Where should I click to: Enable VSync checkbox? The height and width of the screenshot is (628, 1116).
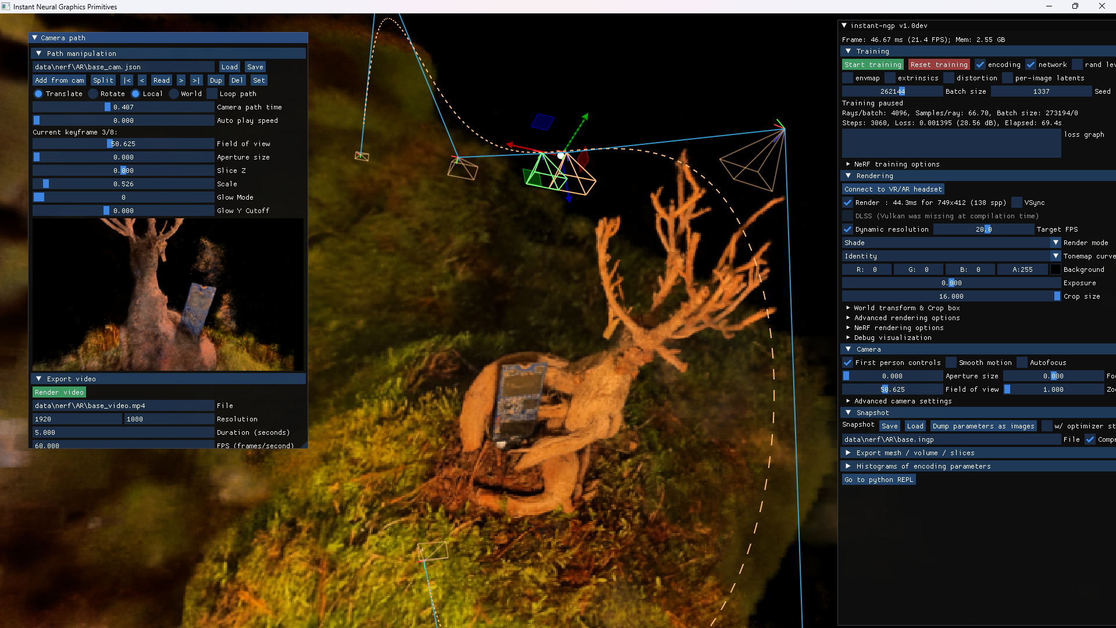click(x=1017, y=203)
